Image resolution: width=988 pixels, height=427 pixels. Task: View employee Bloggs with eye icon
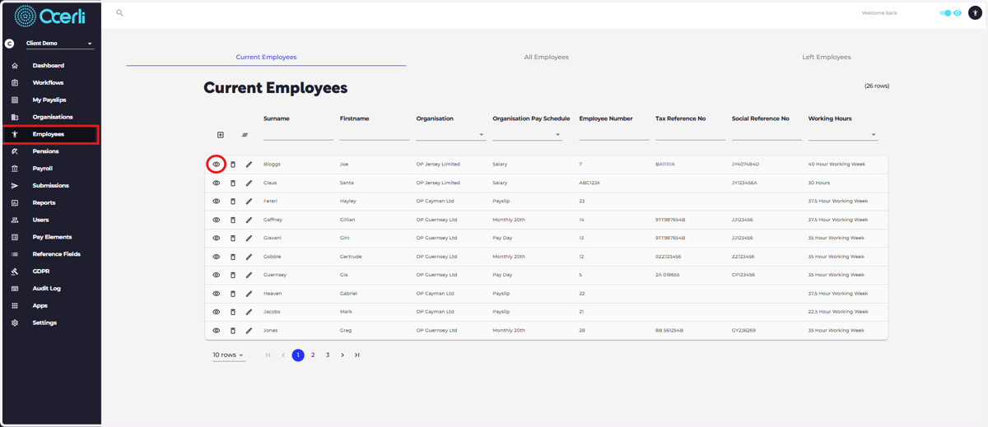coord(217,165)
